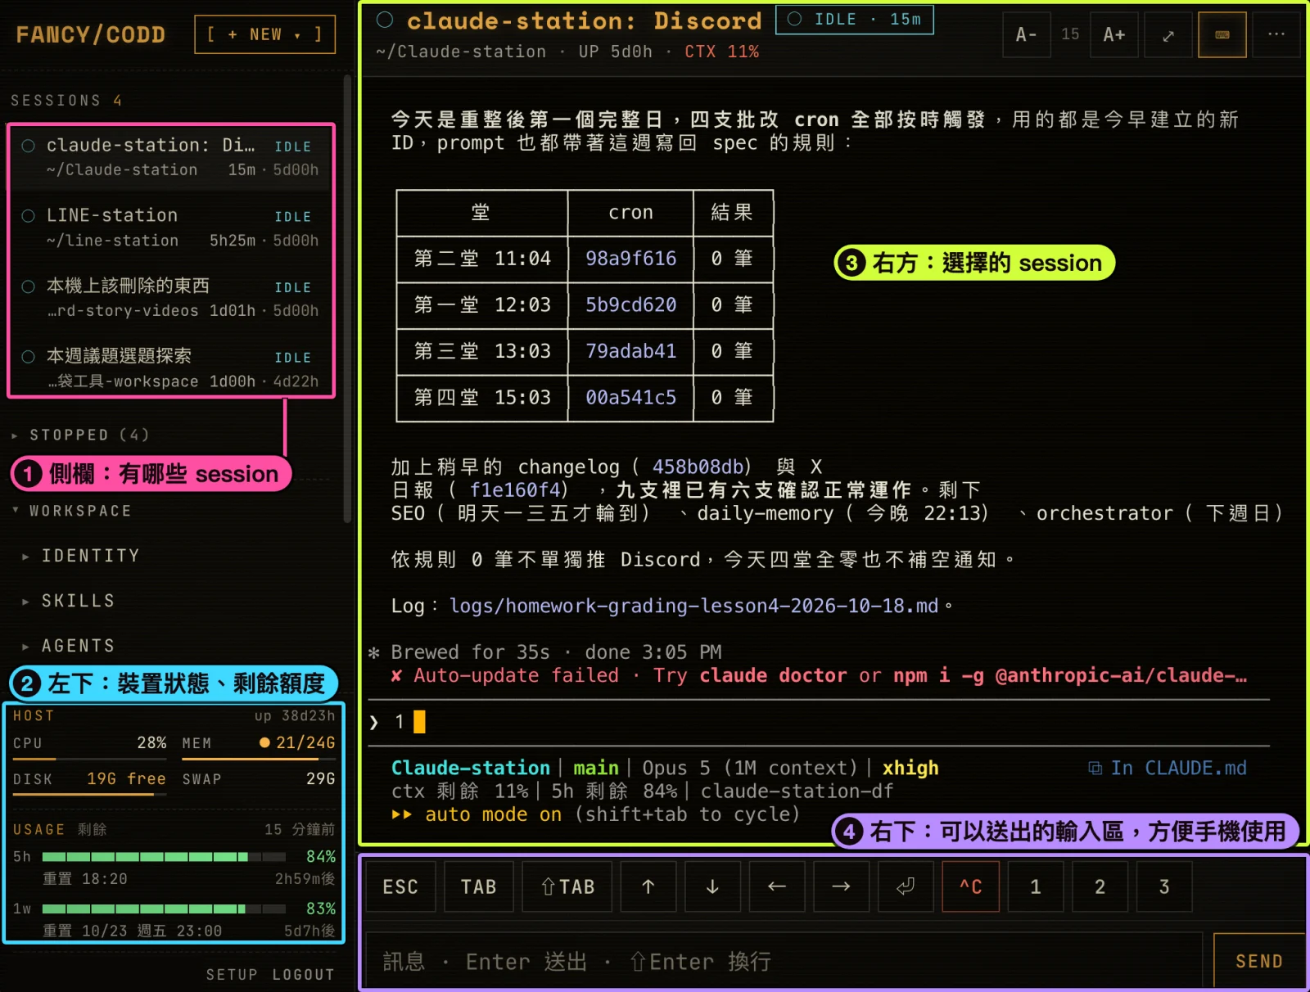
Task: Click the left arrow key button
Action: (x=777, y=886)
